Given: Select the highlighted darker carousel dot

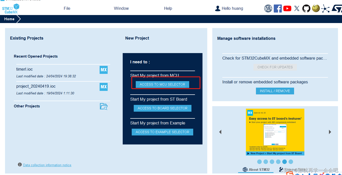Looking at the screenshot, I should click(285, 162).
